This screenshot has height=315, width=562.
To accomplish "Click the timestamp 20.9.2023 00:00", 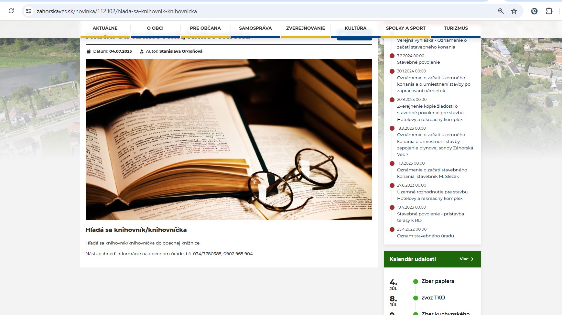I will pos(412,100).
